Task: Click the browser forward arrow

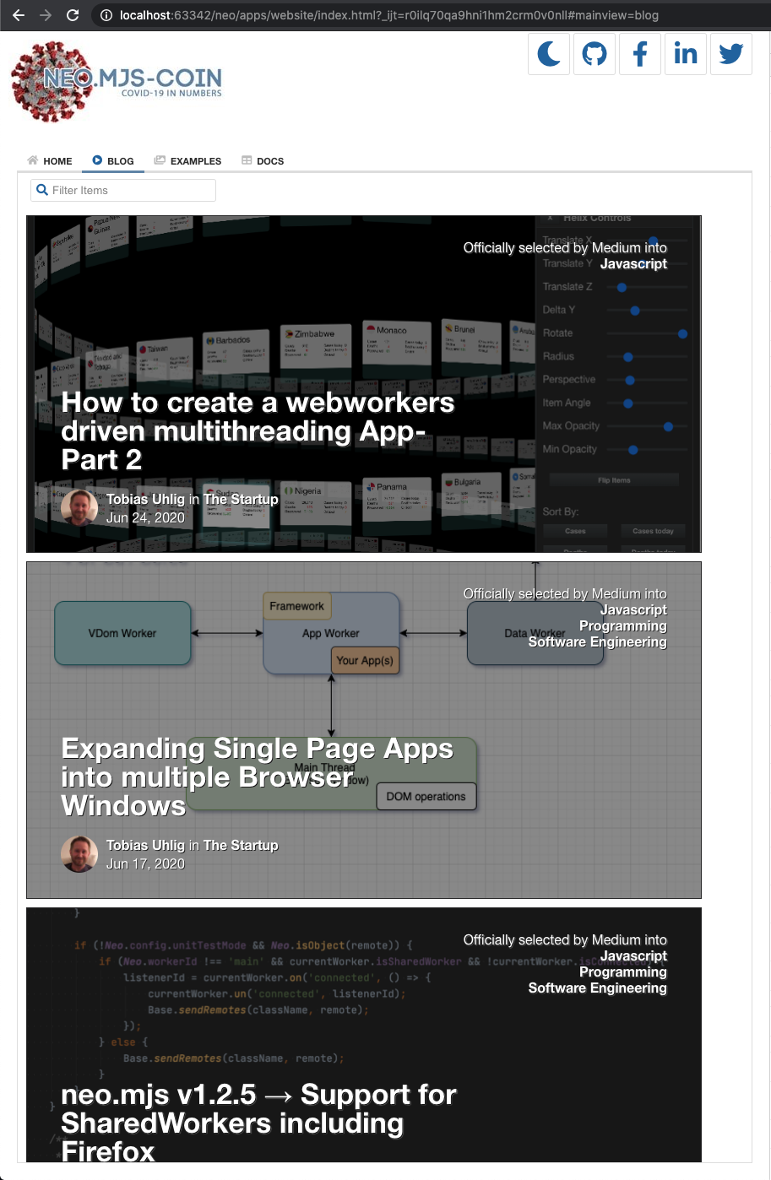Action: click(x=46, y=15)
